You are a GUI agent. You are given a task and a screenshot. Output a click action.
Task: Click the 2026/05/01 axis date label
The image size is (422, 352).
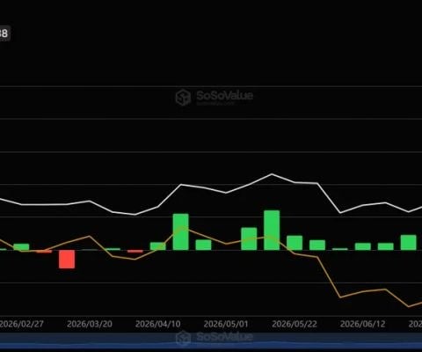tap(226, 324)
